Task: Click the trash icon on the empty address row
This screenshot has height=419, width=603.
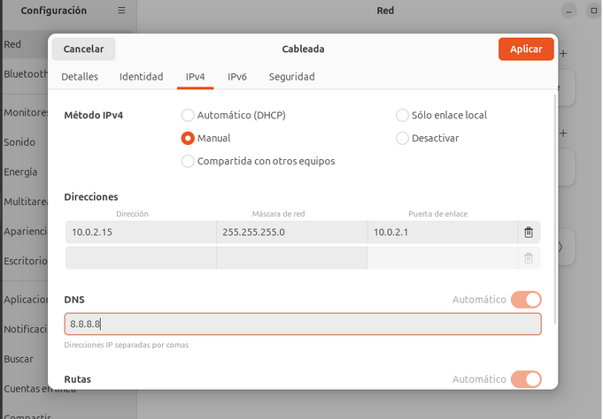Action: point(529,258)
